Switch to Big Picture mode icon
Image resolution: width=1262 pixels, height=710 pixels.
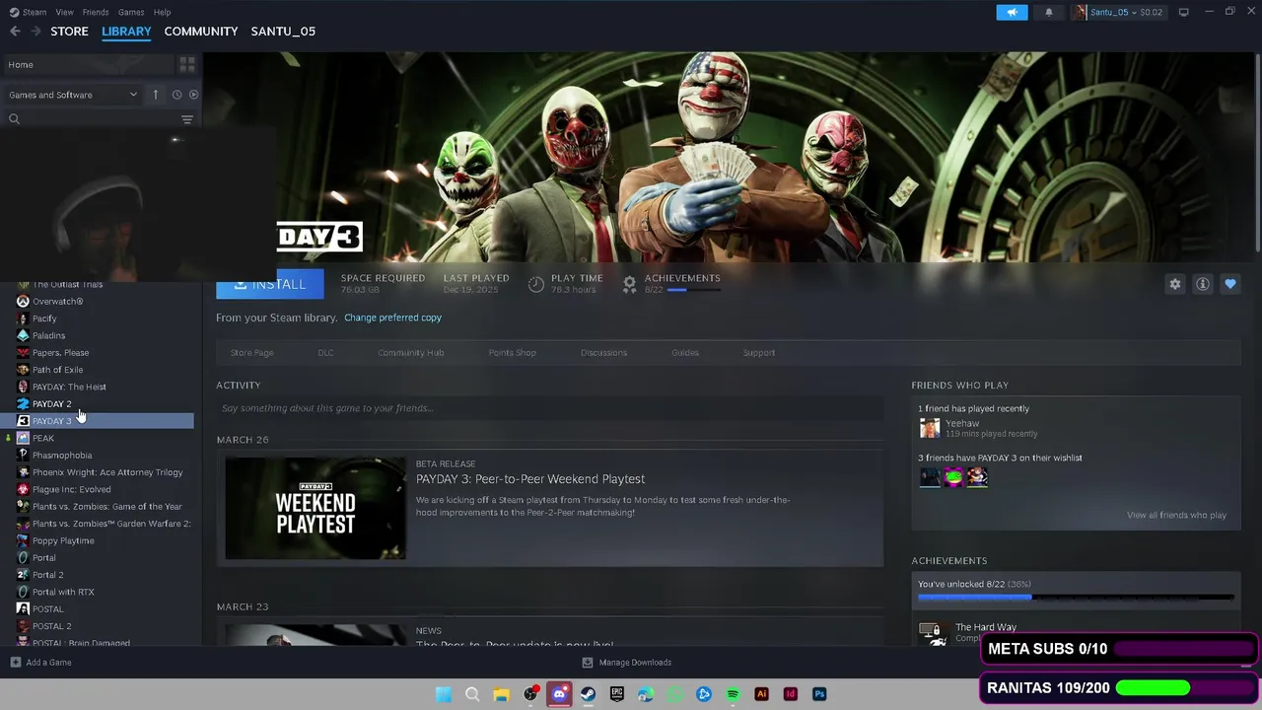coord(1183,12)
